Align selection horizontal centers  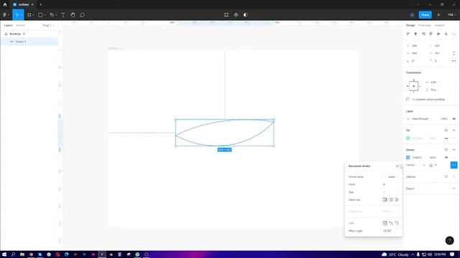pos(415,34)
